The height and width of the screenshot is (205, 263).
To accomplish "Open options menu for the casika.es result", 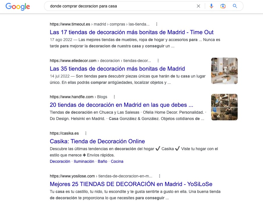I will pos(86,133).
